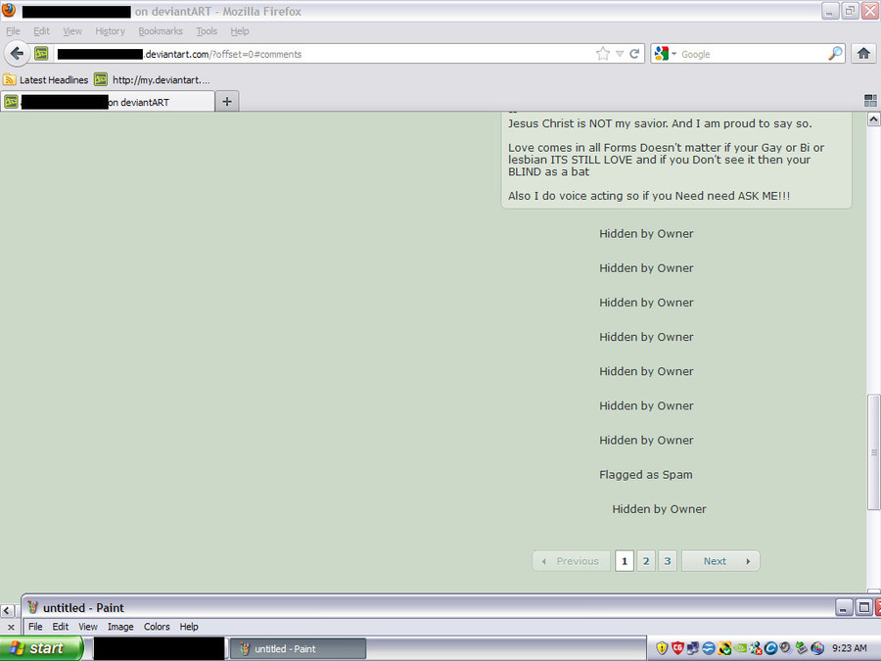This screenshot has width=881, height=661.
Task: Open the Google search engine selector
Action: click(666, 54)
